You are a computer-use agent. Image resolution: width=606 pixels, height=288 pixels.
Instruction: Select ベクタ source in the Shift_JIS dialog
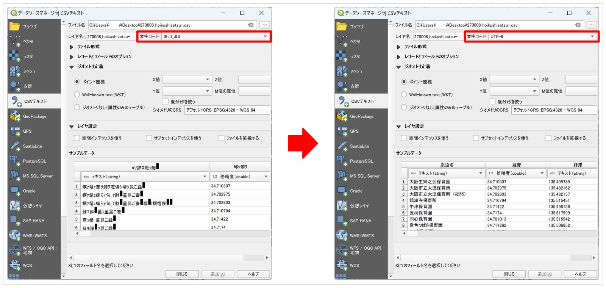pos(34,41)
